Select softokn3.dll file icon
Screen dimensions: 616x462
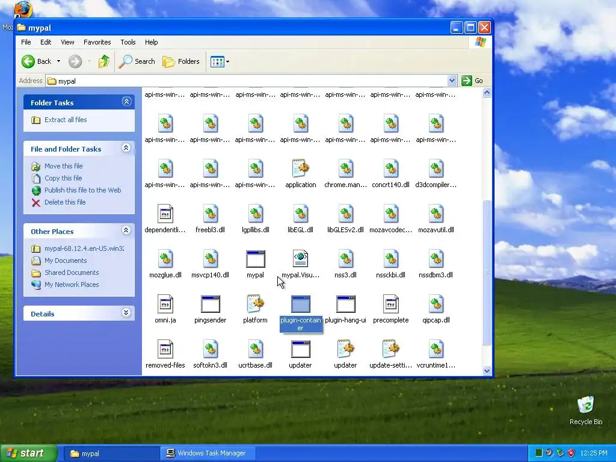[x=210, y=350]
